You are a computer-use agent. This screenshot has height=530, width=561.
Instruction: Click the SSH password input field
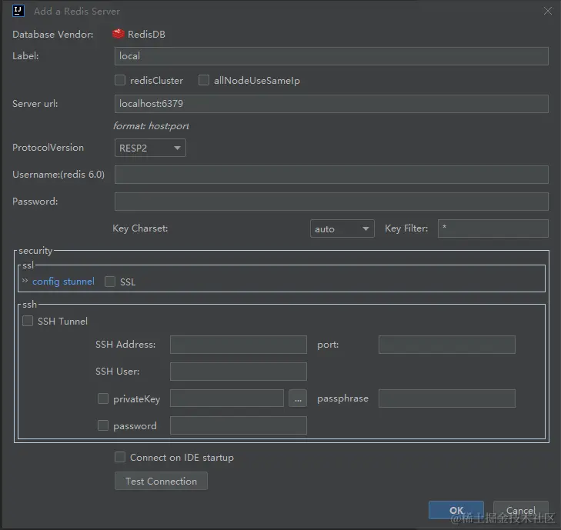(x=239, y=425)
